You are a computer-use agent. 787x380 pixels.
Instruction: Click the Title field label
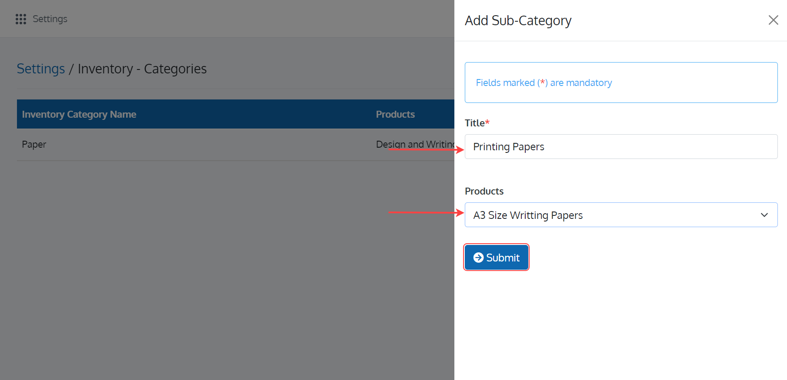[474, 123]
